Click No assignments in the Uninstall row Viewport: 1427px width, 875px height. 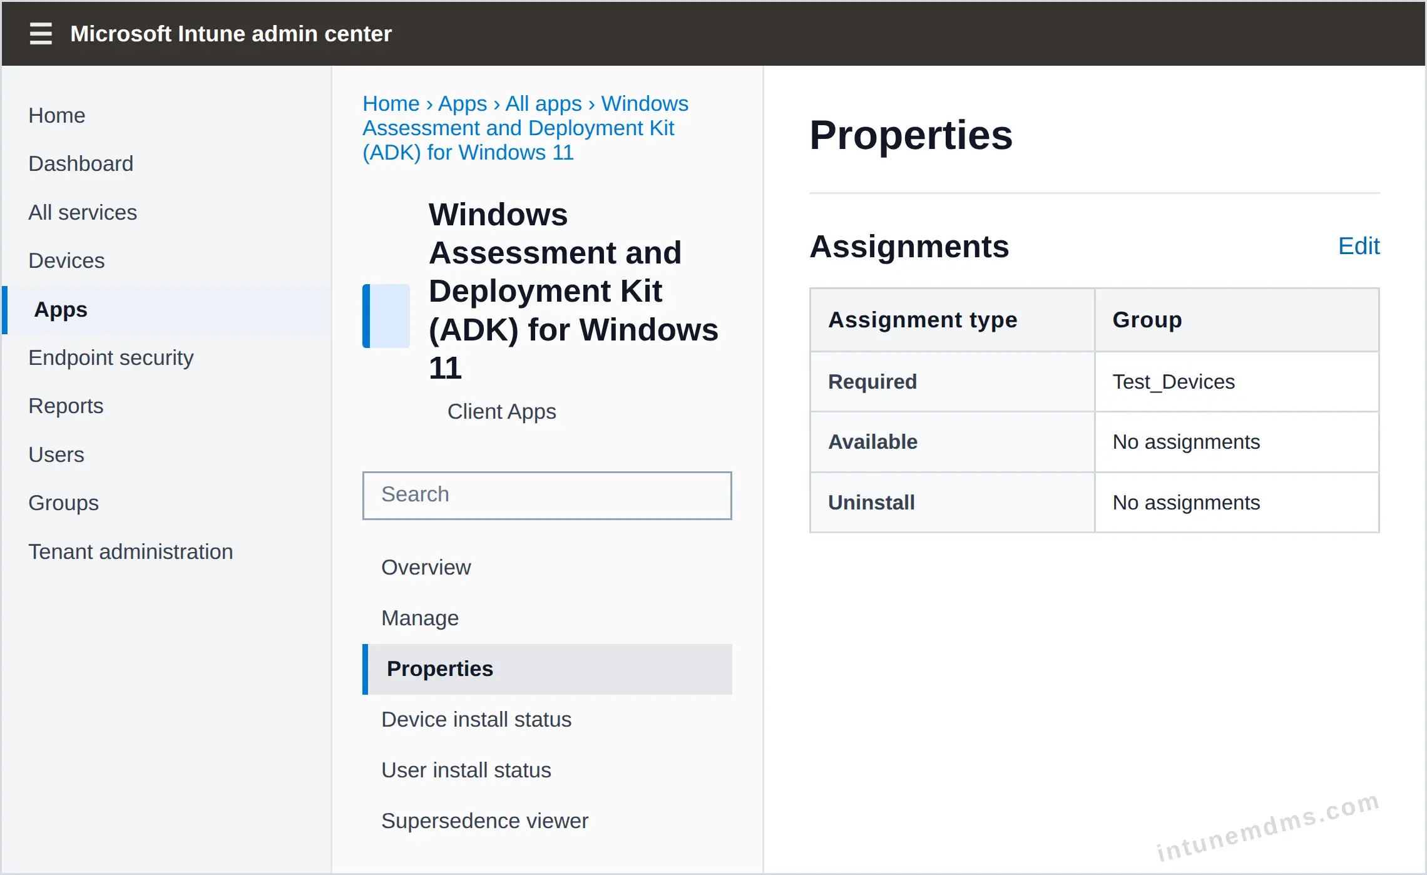(x=1237, y=503)
